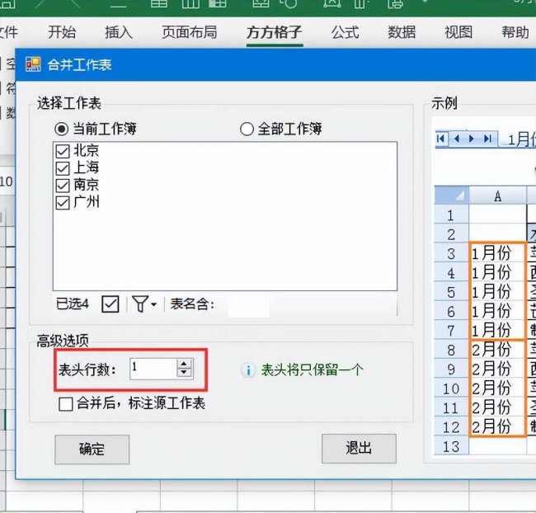Screen dimensions: 536x513
Task: Click row 8 cell 2月份 in example
Action: (x=497, y=350)
